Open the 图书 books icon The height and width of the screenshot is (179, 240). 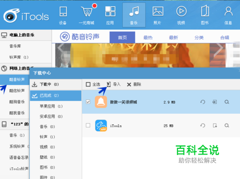(x=205, y=11)
